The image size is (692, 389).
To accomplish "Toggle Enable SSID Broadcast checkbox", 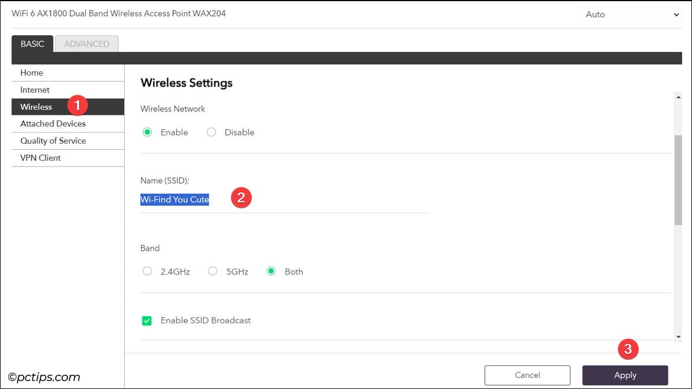I will [146, 320].
